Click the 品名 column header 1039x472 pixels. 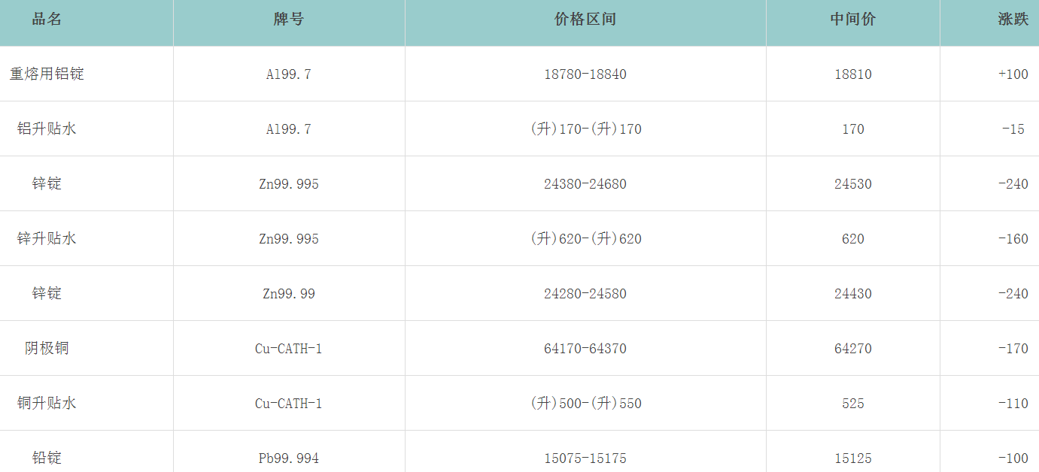pyautogui.click(x=47, y=20)
